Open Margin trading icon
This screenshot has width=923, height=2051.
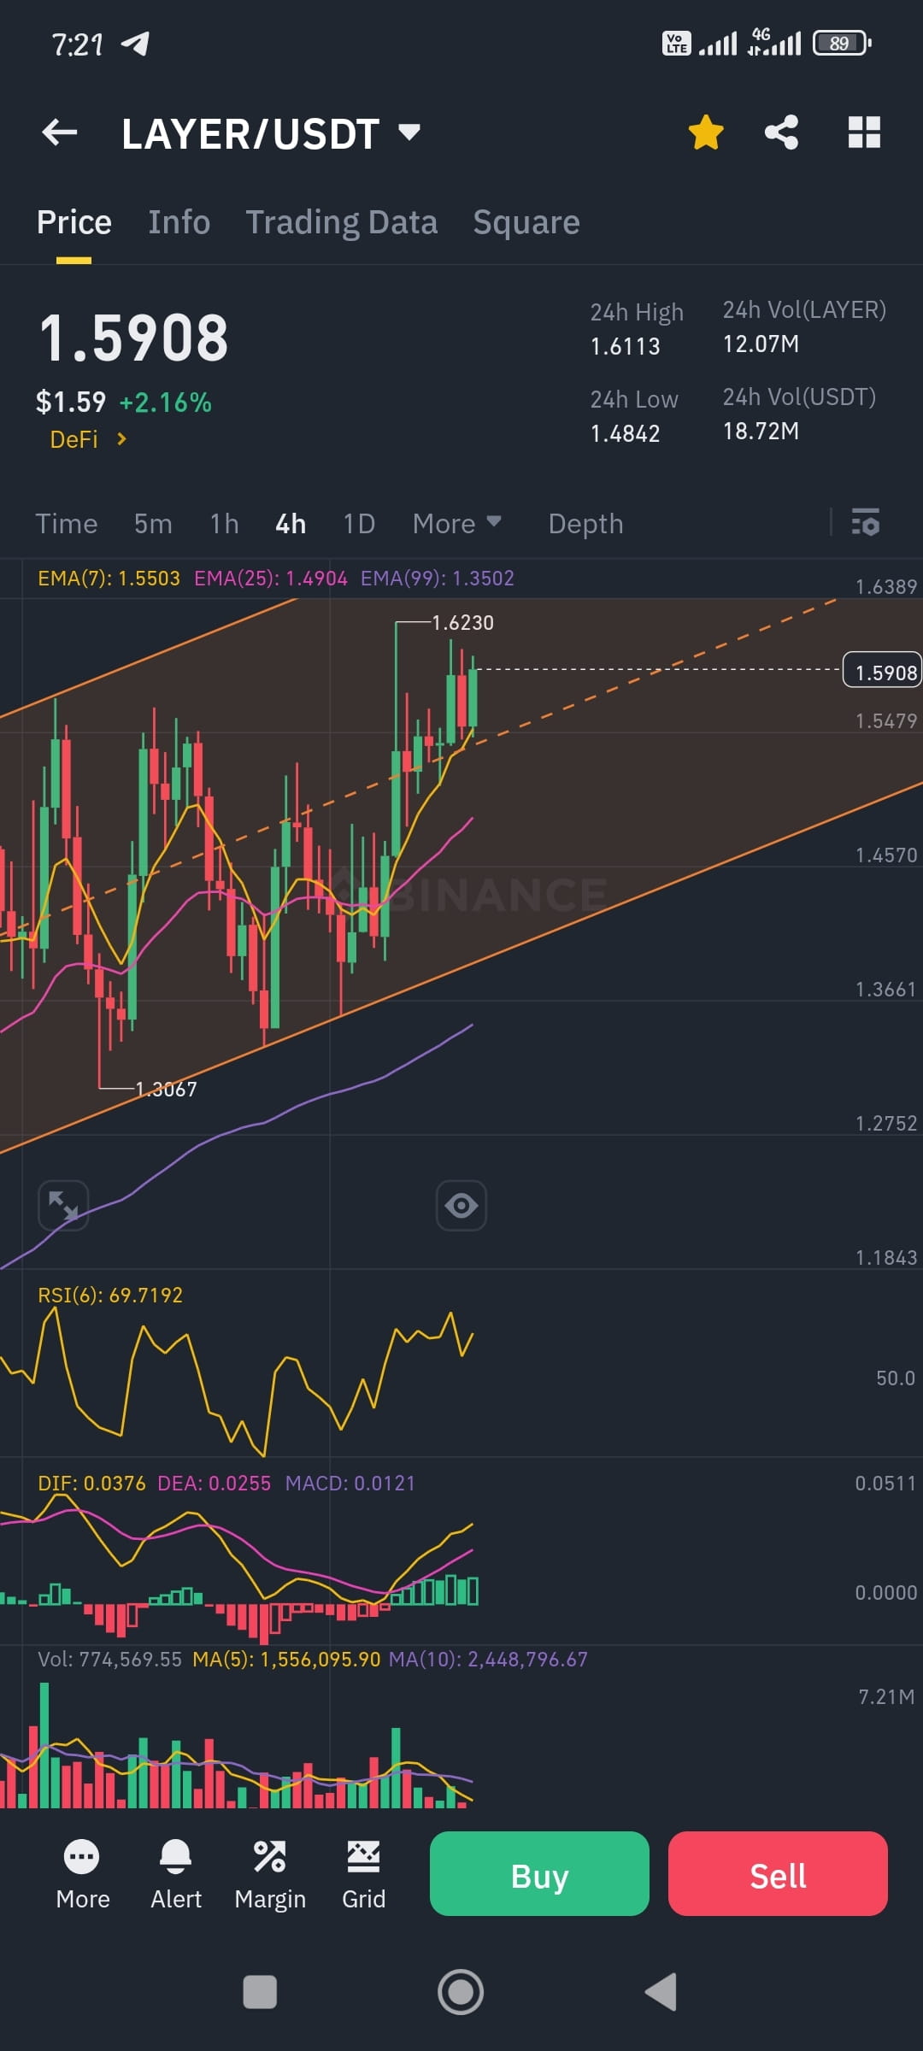point(270,1856)
